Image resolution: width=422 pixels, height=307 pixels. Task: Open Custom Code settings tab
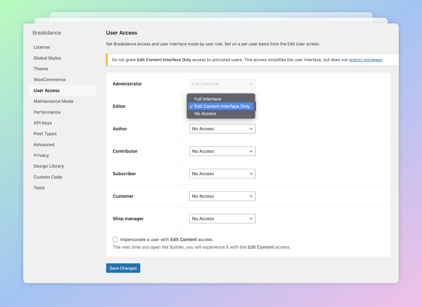[48, 177]
